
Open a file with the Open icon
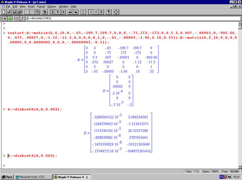[9, 12]
